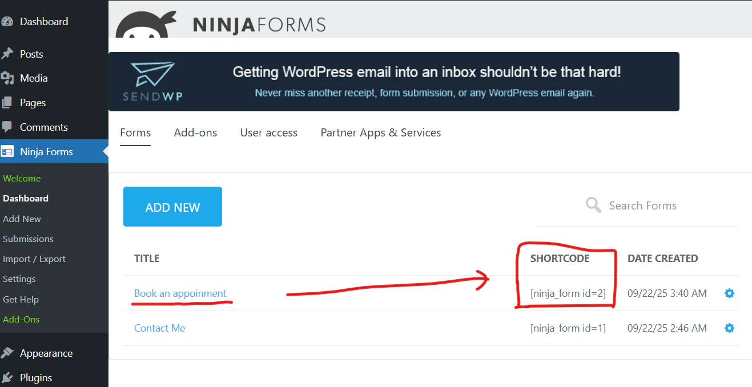Open the Settings submenu link
Image resolution: width=752 pixels, height=387 pixels.
[19, 279]
